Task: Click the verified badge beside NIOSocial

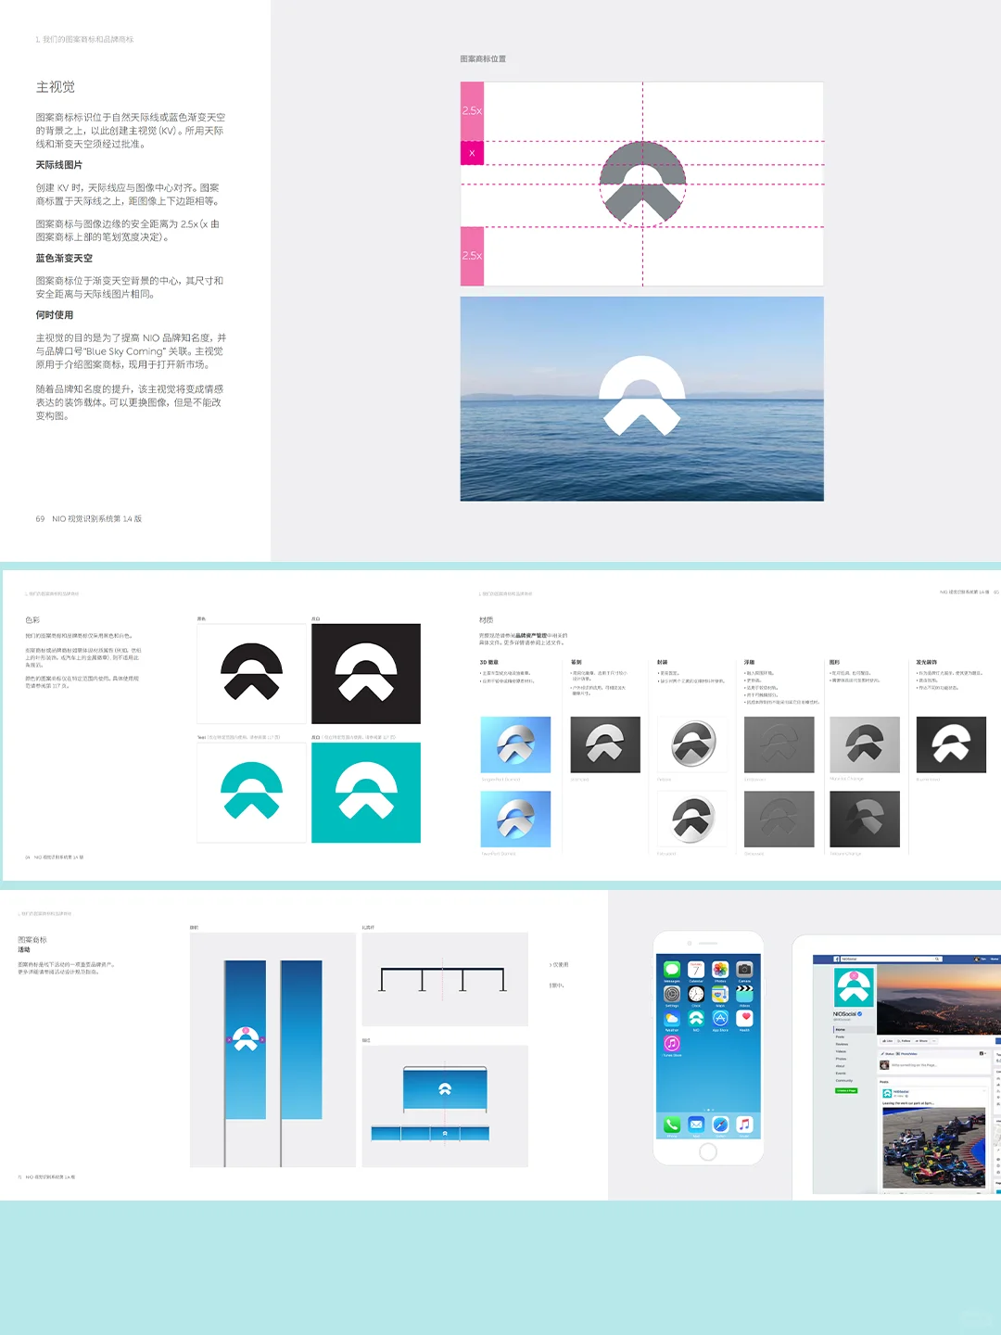Action: point(859,1014)
